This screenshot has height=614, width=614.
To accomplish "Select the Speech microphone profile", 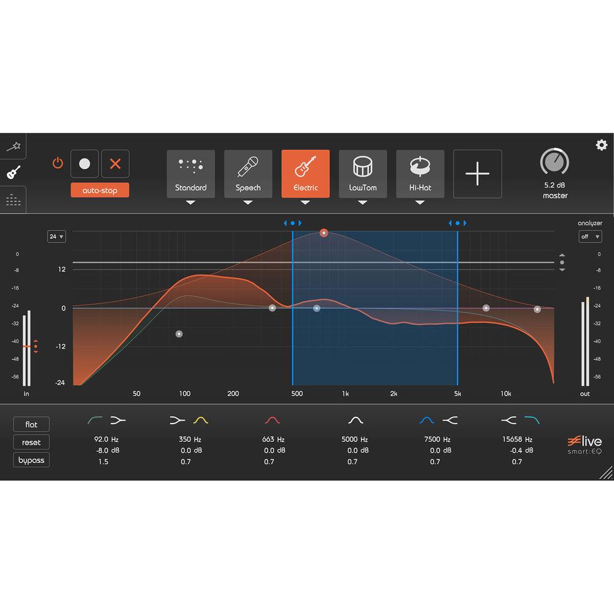I will coord(248,174).
